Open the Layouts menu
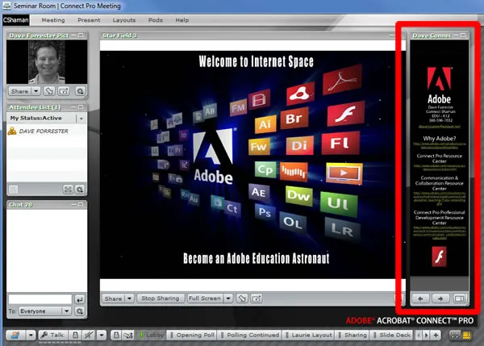Viewport: 484px width, 346px height. tap(124, 20)
